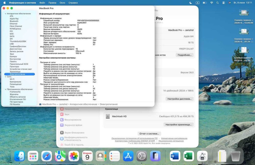Image resolution: width=255 pixels, height=165 pixels.
Task: Launch Safari from the Dock
Action: [x=47, y=156]
